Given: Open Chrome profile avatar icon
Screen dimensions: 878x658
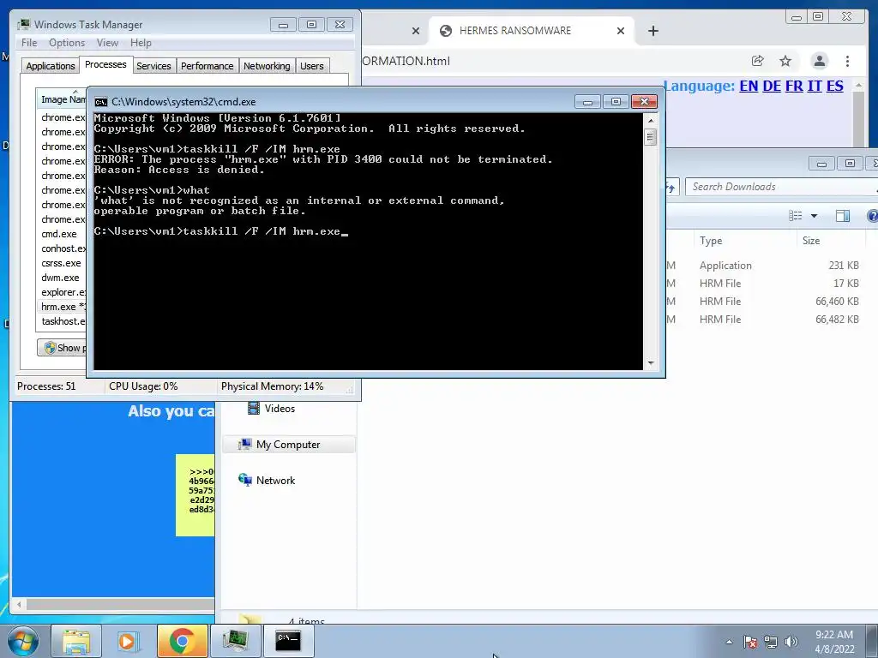Looking at the screenshot, I should tap(819, 61).
